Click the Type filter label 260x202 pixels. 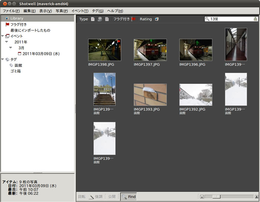click(x=84, y=19)
